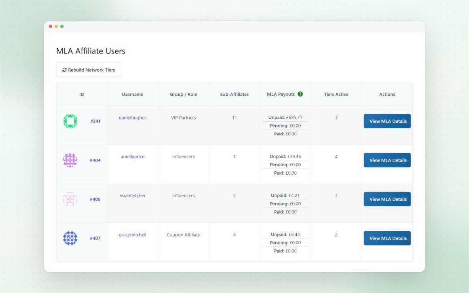
Task: Click the MLA Payouts column header text
Action: [x=281, y=94]
